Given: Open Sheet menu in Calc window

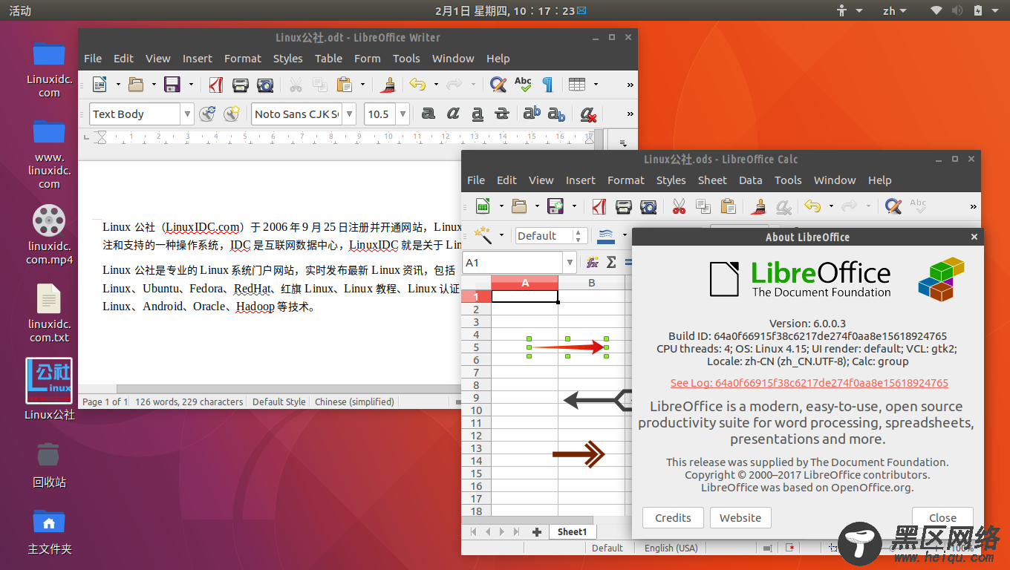Looking at the screenshot, I should pos(712,180).
